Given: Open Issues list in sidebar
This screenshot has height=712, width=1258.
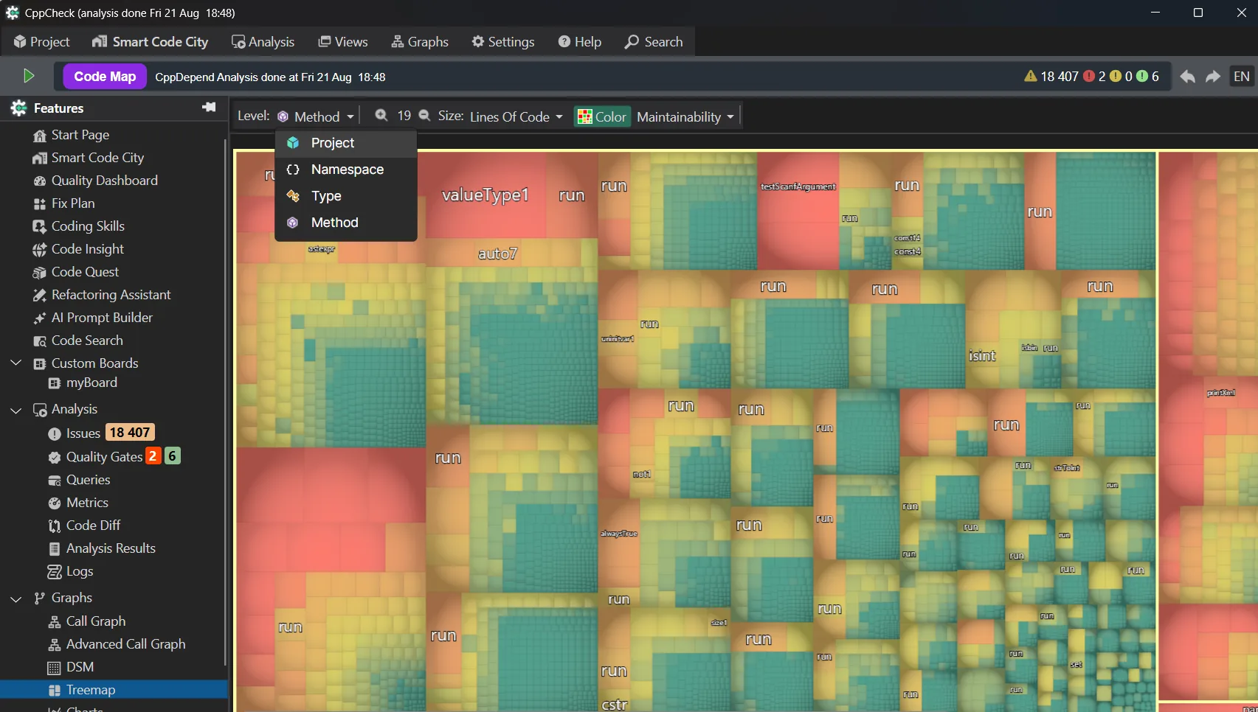Looking at the screenshot, I should [x=83, y=433].
